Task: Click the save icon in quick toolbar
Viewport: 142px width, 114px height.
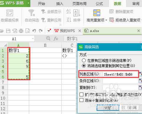Action: [8, 31]
